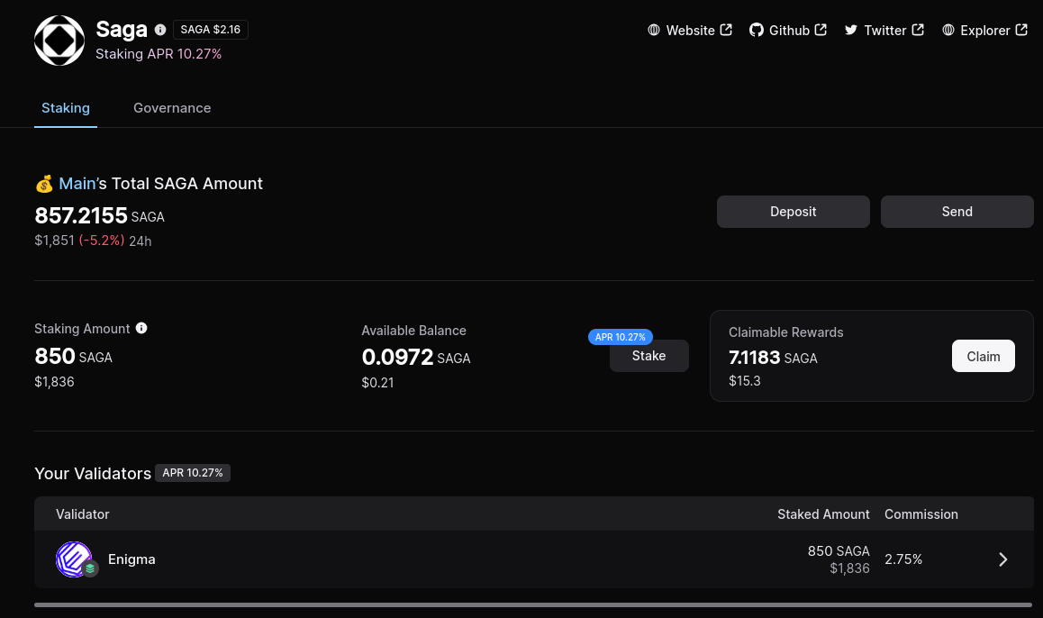The image size is (1043, 618).
Task: Open Staking Amount info icon
Action: pyautogui.click(x=141, y=328)
